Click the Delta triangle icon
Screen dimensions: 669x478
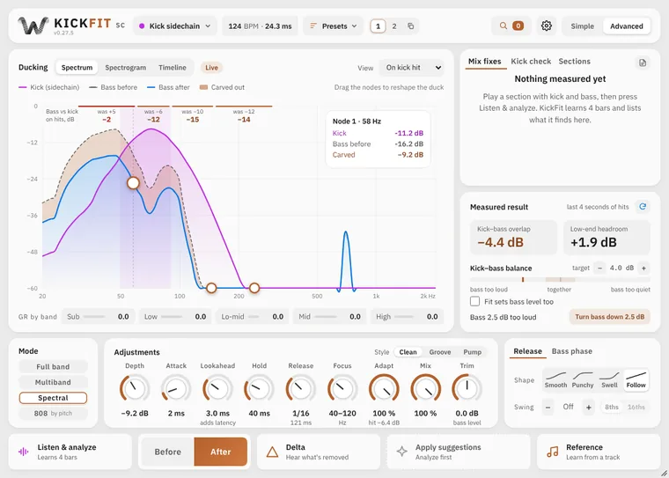(272, 452)
